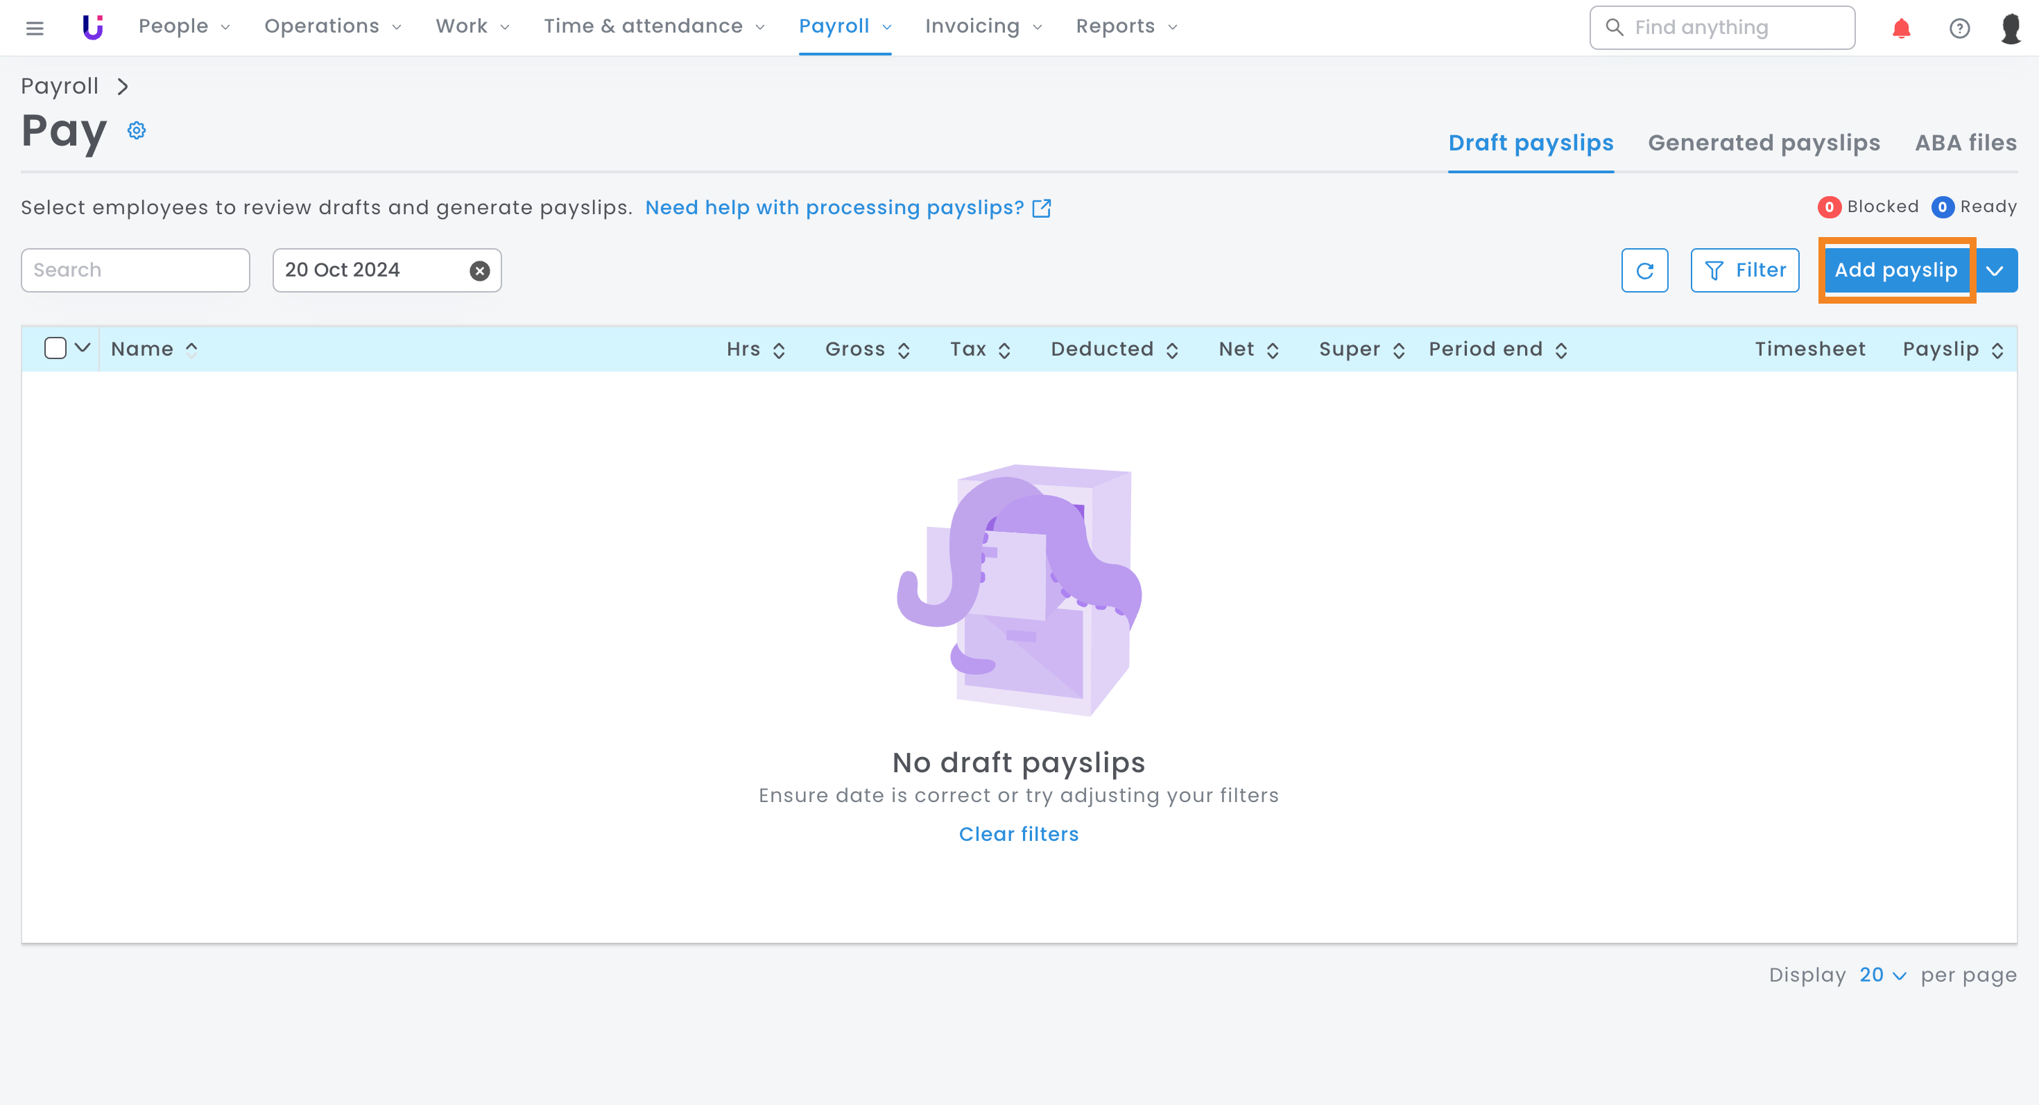Expand the select-all checkbox dropdown arrow
The image size is (2039, 1105).
(x=83, y=348)
